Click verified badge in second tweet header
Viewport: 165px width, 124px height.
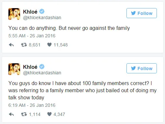[42, 67]
